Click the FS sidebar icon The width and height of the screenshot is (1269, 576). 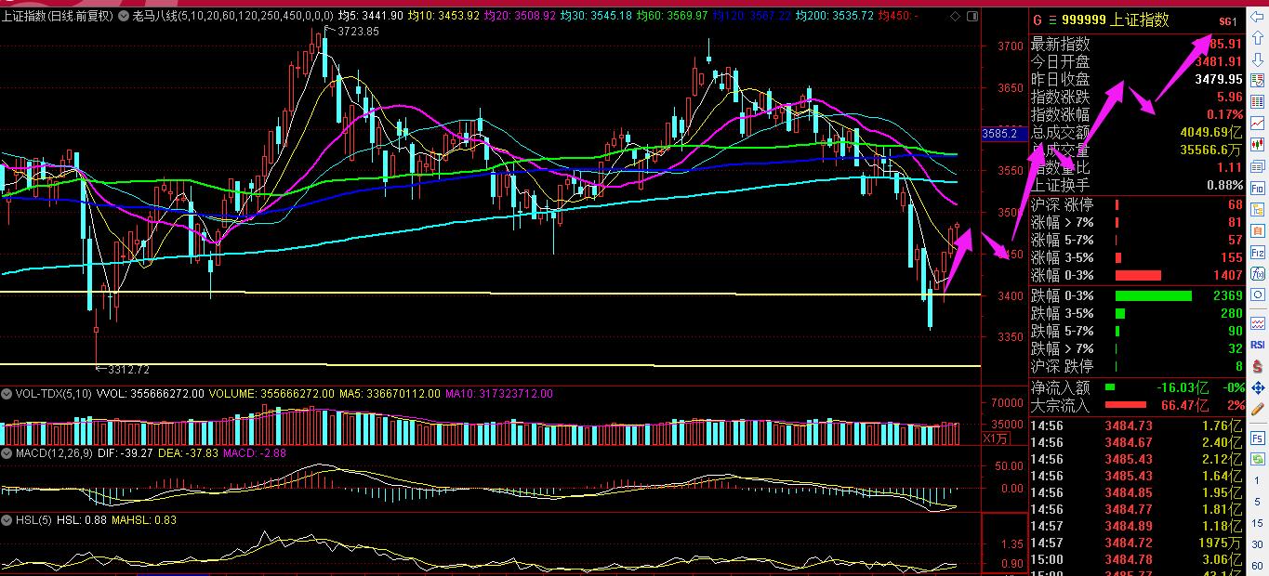pyautogui.click(x=1258, y=437)
